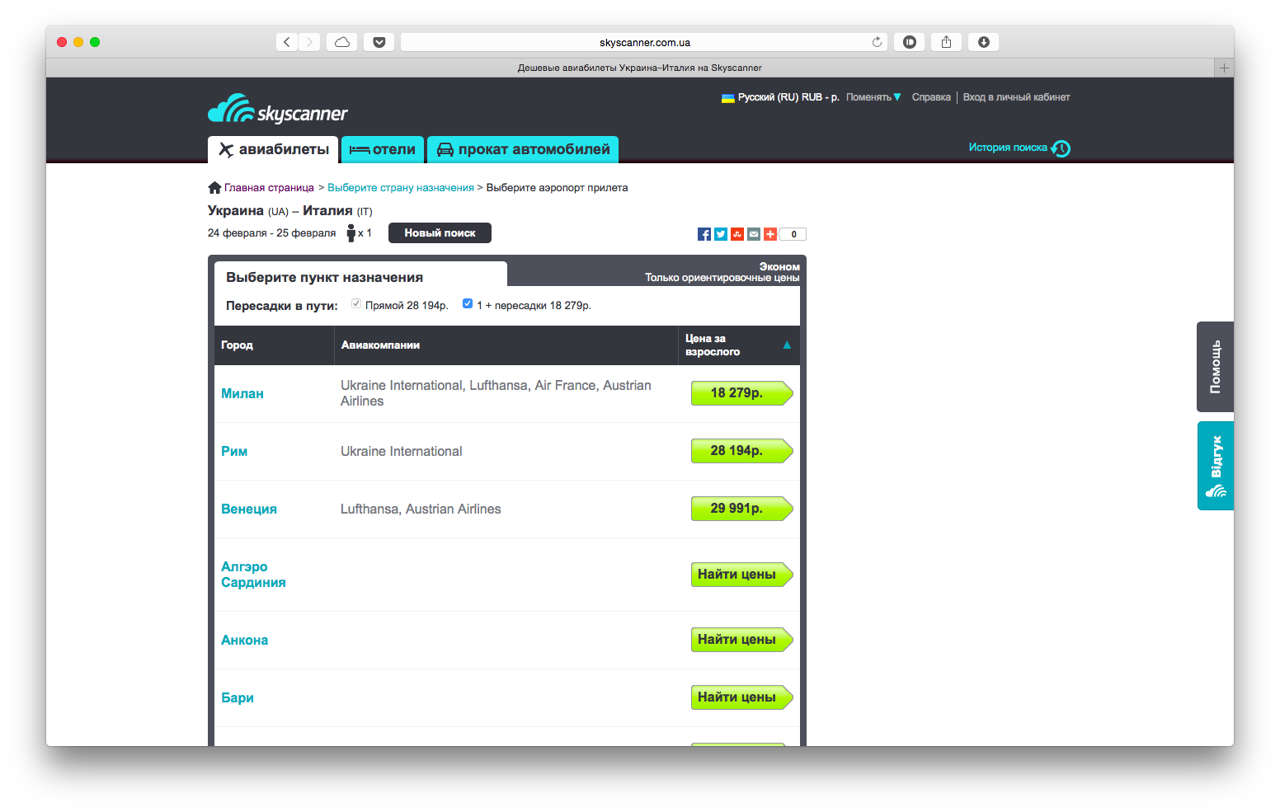The width and height of the screenshot is (1280, 812).
Task: Reload the page with the refresh icon
Action: (x=877, y=42)
